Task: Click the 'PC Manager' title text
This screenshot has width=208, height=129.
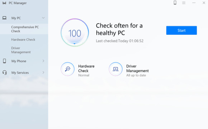Action: [18, 3]
